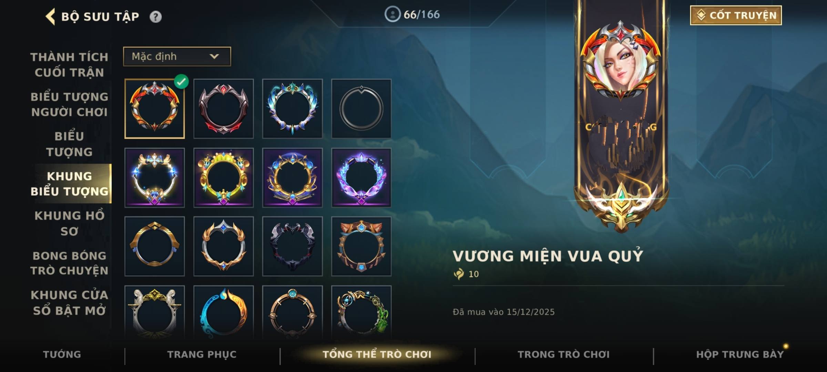The width and height of the screenshot is (827, 372).
Task: Pick the purple crystal wreath frame
Action: point(361,178)
